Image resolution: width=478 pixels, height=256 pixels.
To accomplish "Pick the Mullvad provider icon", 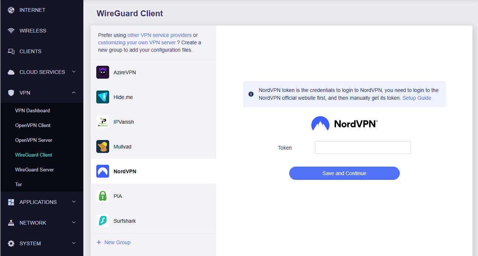I will 103,147.
